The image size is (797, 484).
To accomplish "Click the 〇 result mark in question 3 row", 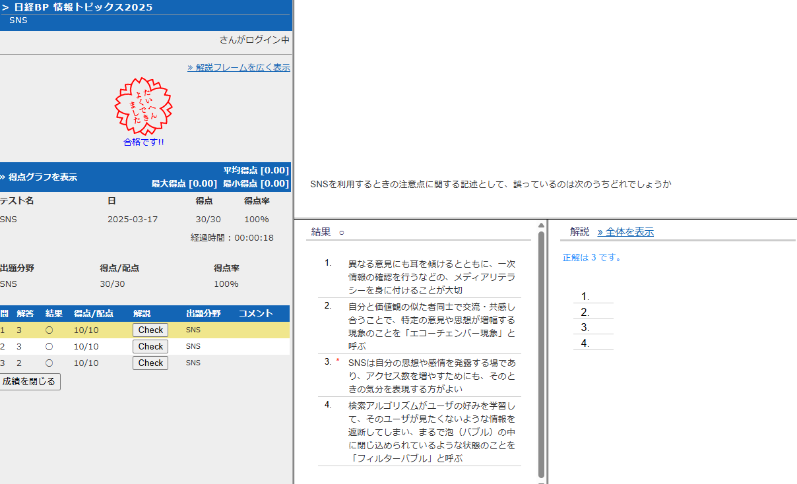I will point(49,363).
